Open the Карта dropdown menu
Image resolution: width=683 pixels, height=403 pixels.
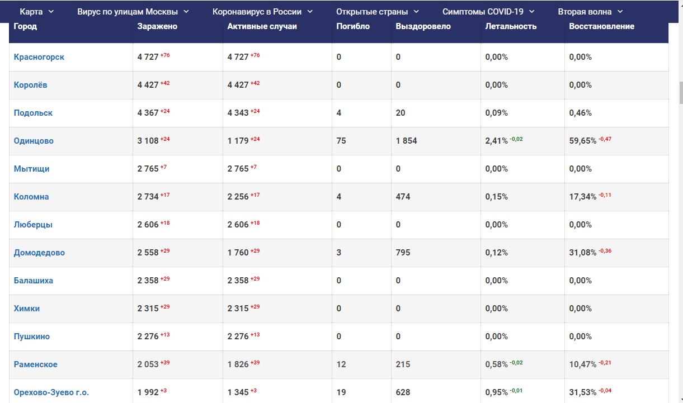(37, 11)
